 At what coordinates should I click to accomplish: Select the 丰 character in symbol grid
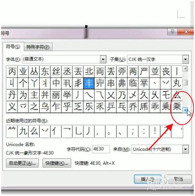pyautogui.click(x=89, y=83)
